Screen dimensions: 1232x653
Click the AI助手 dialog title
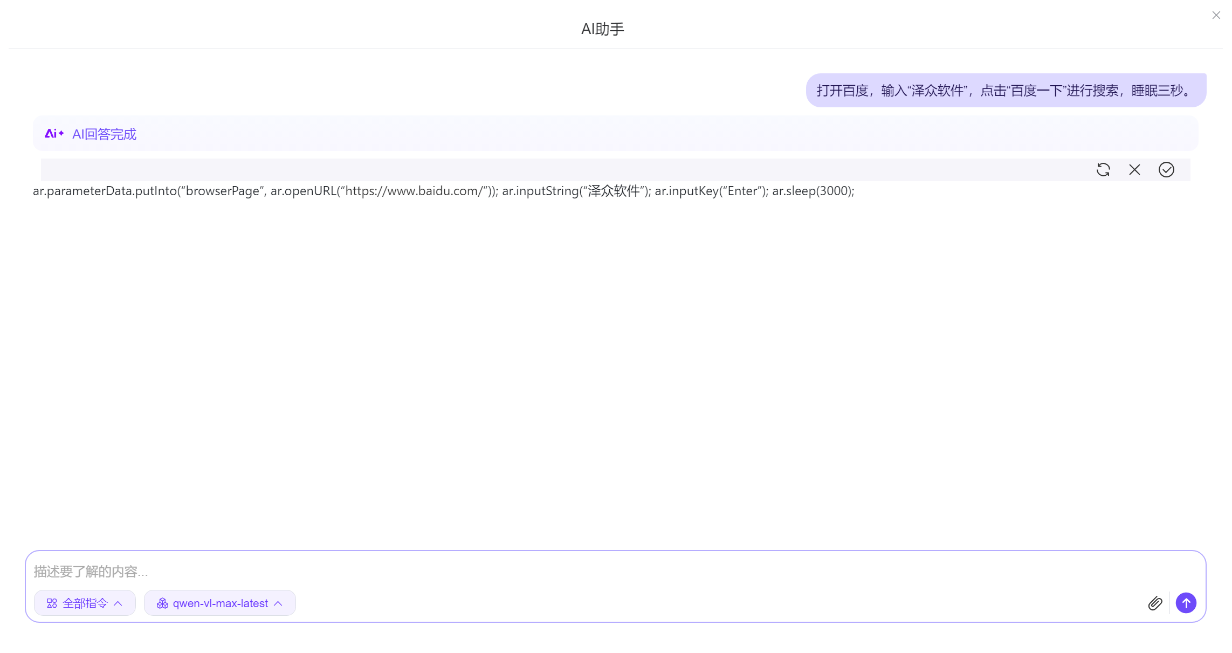click(602, 29)
